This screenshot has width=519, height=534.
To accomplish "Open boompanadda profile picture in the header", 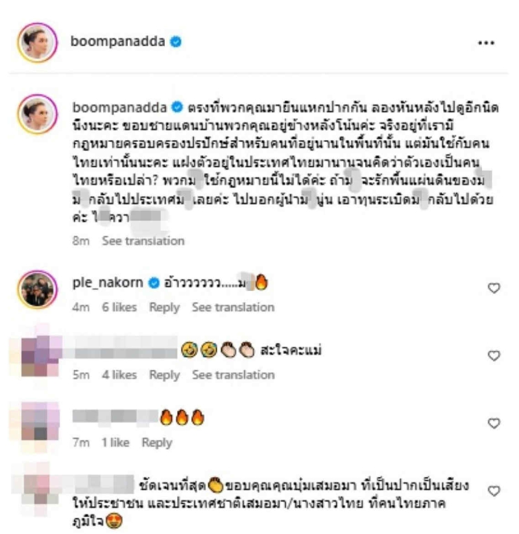I will pyautogui.click(x=38, y=43).
